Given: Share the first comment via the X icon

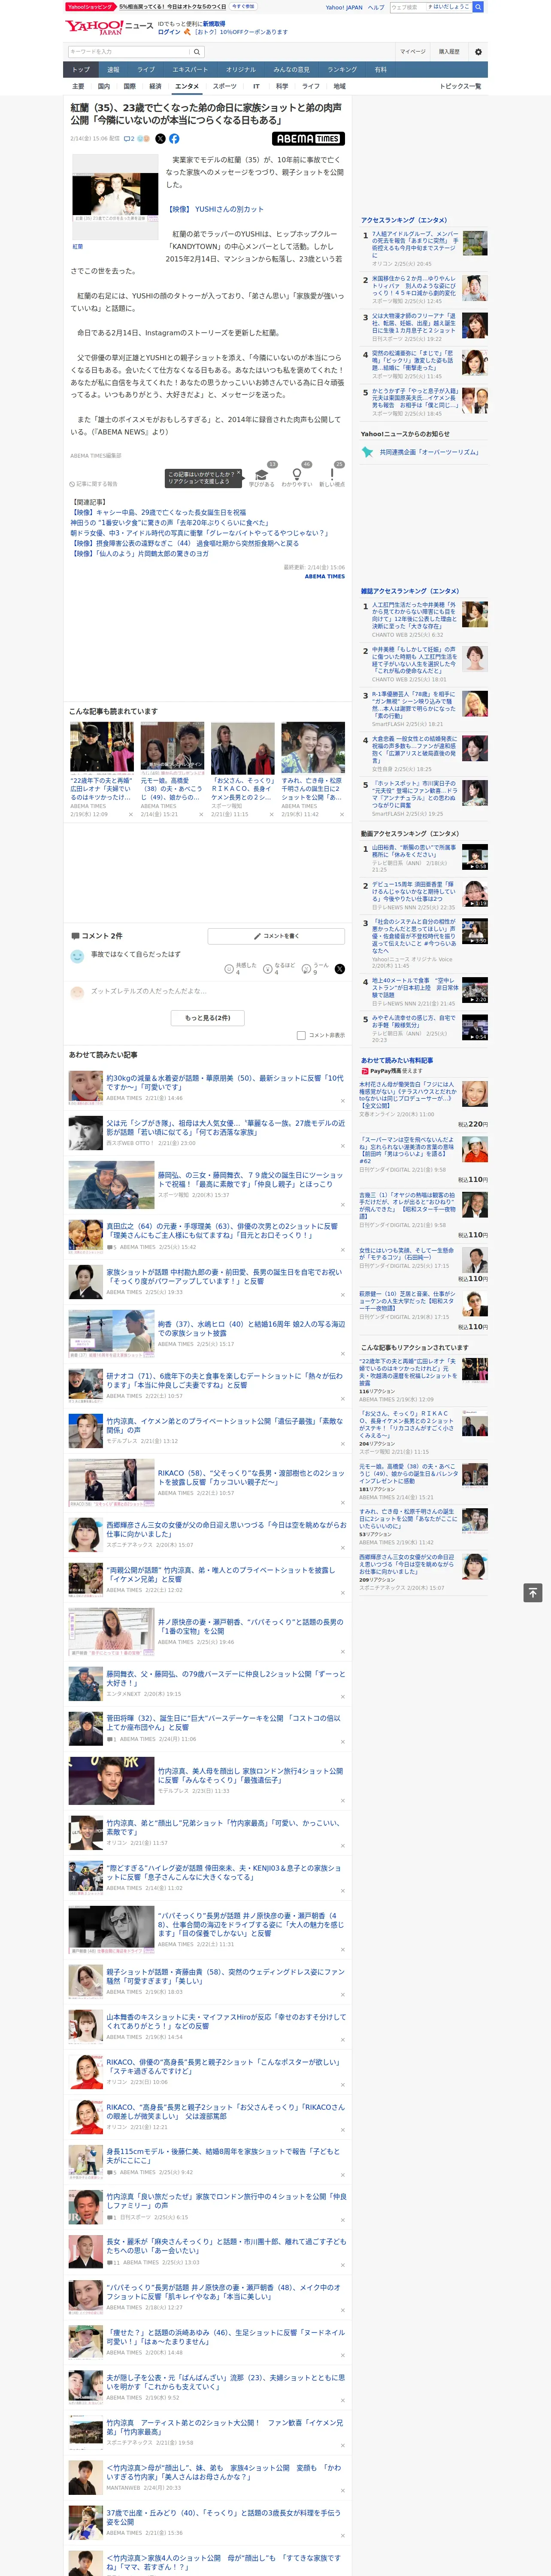Looking at the screenshot, I should pos(340,969).
